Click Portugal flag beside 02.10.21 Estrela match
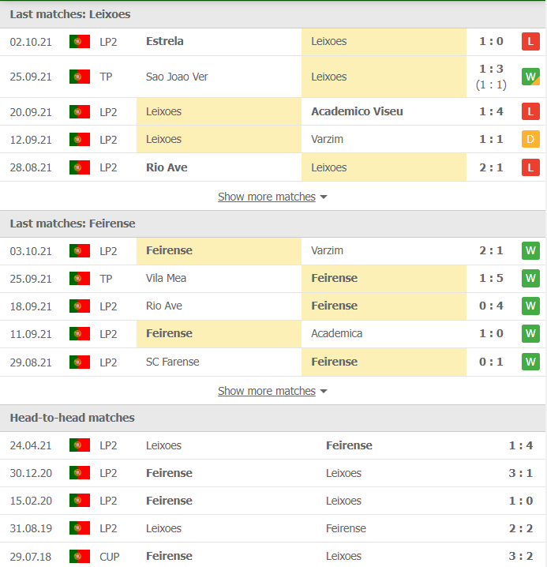Screen dimensions: 547x567 [79, 42]
